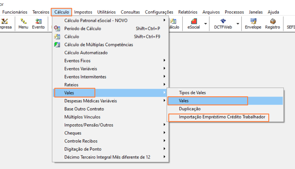Expand the DCTFWeb dropdown arrow
This screenshot has height=169, width=295.
(238, 24)
